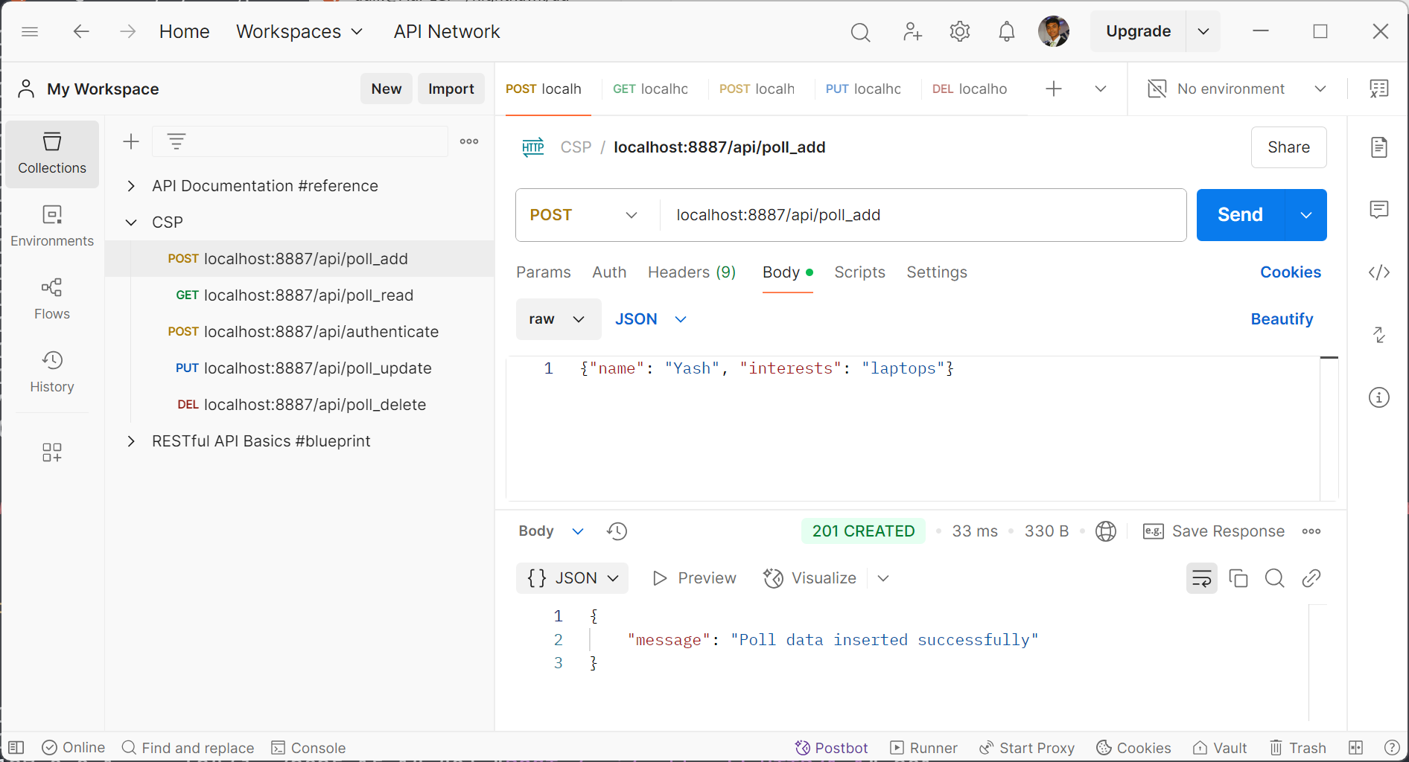The width and height of the screenshot is (1409, 762).
Task: Open the No environment selector
Action: pyautogui.click(x=1236, y=89)
